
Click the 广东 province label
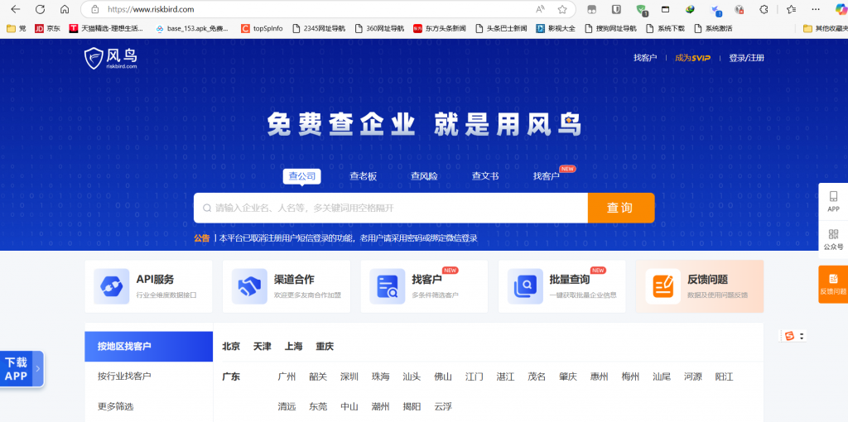tap(231, 376)
